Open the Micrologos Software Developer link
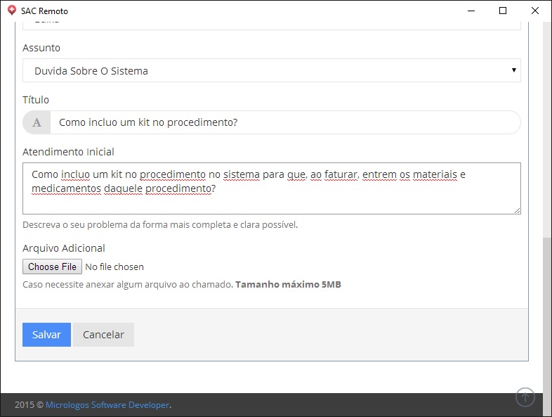 point(107,404)
